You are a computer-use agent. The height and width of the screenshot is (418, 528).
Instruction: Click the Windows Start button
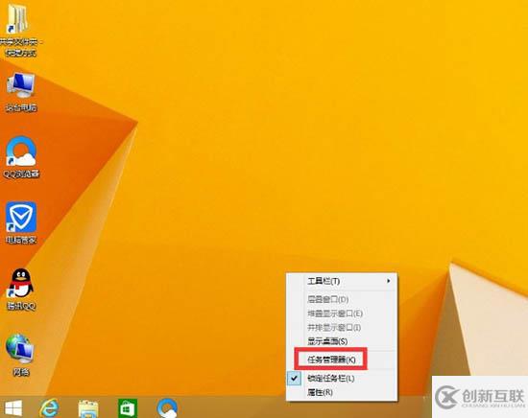pyautogui.click(x=13, y=407)
